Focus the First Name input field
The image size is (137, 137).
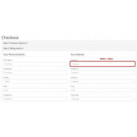pyautogui.click(x=35, y=64)
